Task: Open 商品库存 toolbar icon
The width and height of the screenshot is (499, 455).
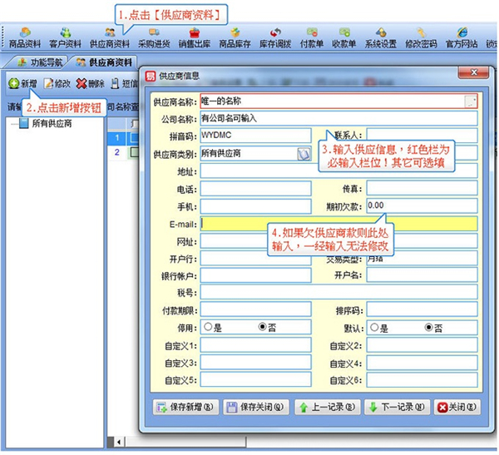Action: tap(235, 37)
